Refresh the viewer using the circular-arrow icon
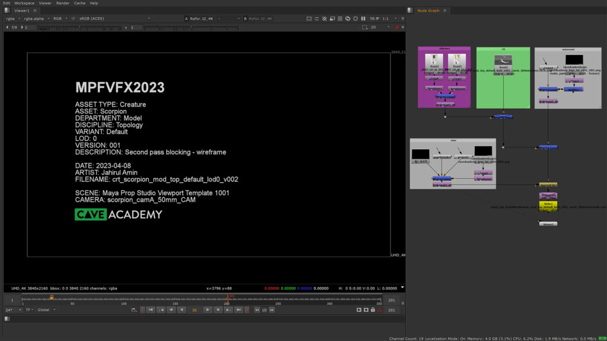 [347, 18]
